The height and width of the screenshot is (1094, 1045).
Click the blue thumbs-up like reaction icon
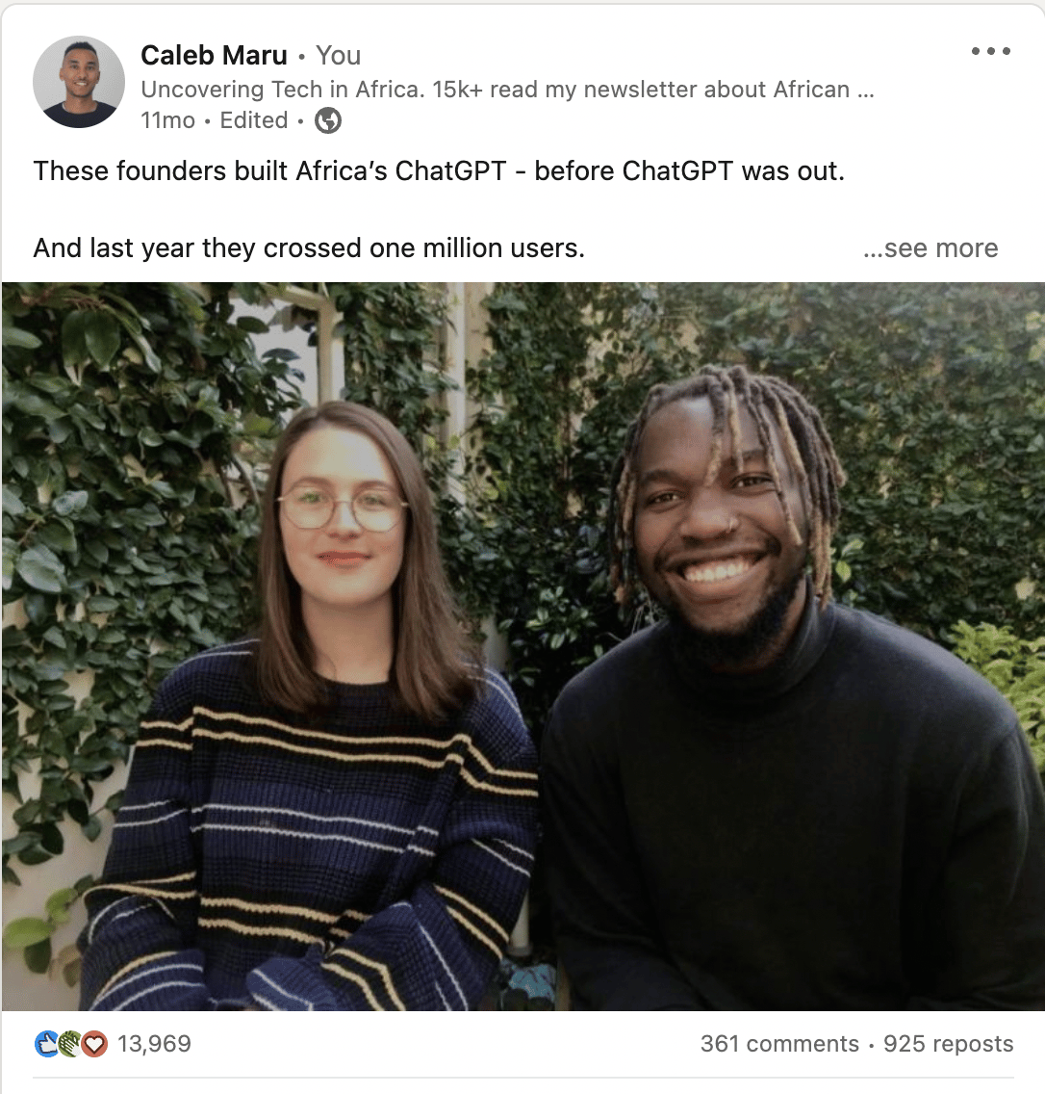coord(47,1044)
